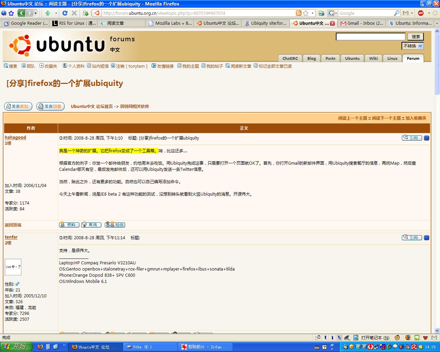Click the blue square icon on hahagood's post
This screenshot has height=352, width=440.
point(427,138)
